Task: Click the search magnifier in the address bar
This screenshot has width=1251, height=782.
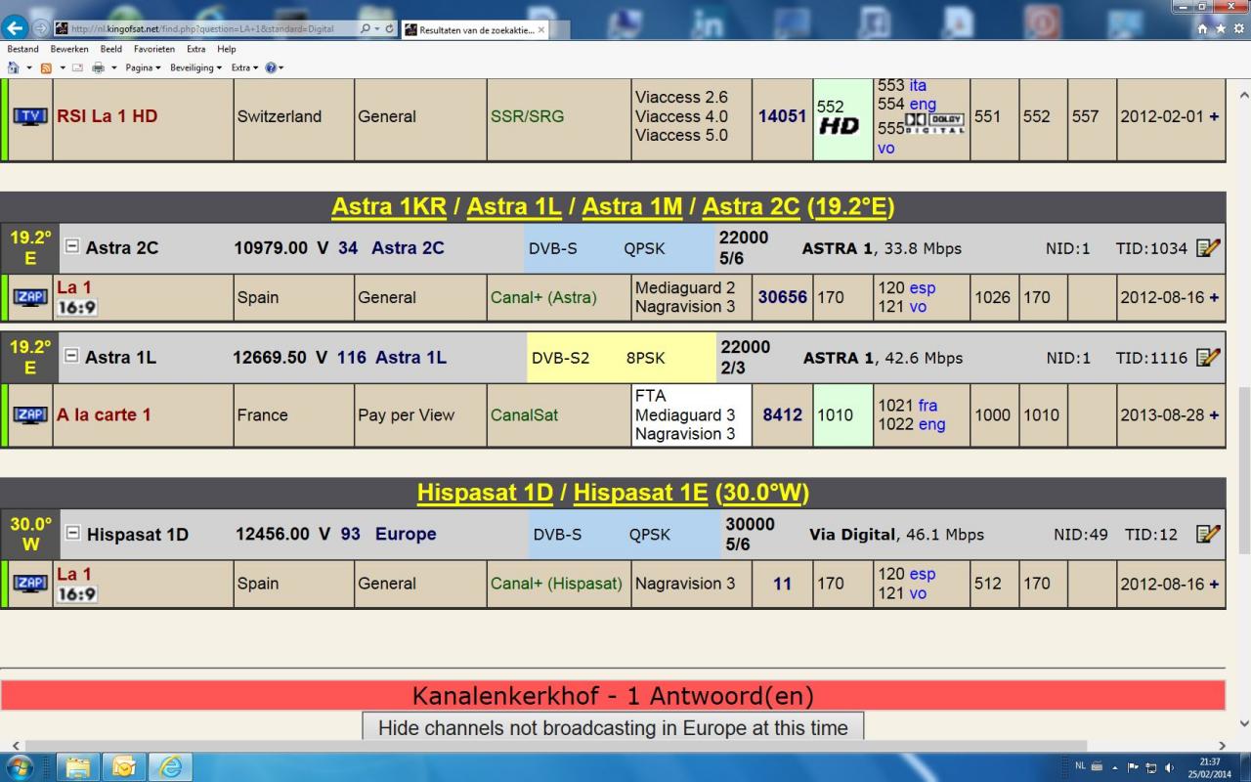Action: click(x=366, y=29)
